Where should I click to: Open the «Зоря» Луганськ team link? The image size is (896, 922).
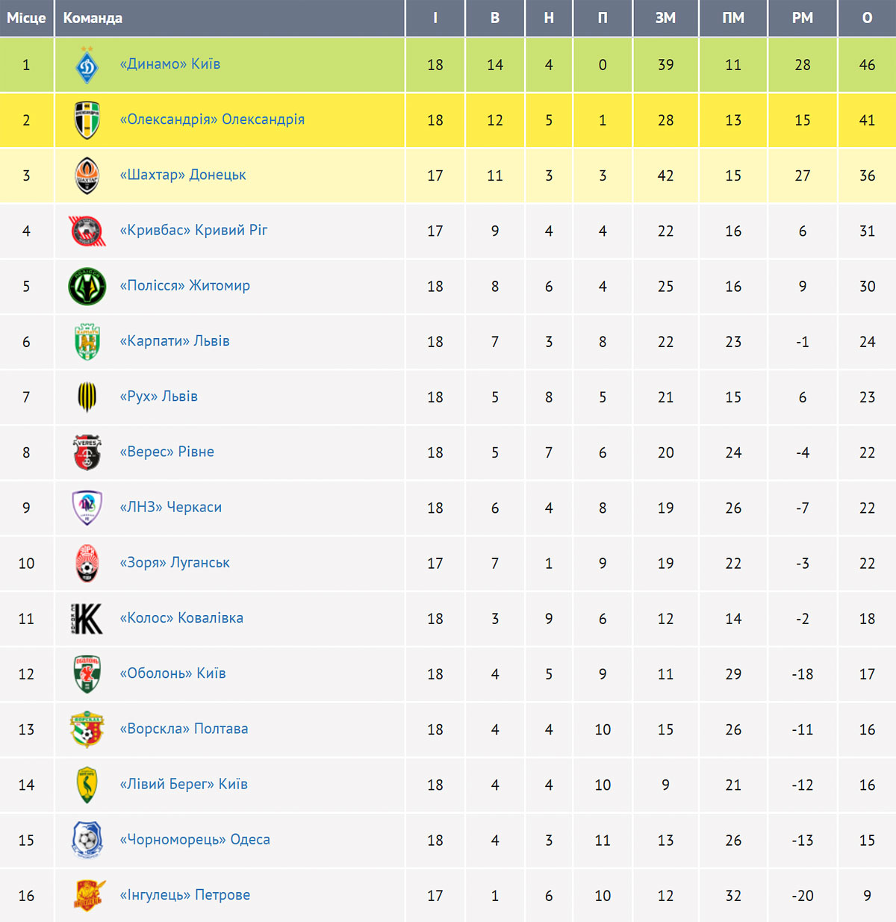click(x=175, y=562)
